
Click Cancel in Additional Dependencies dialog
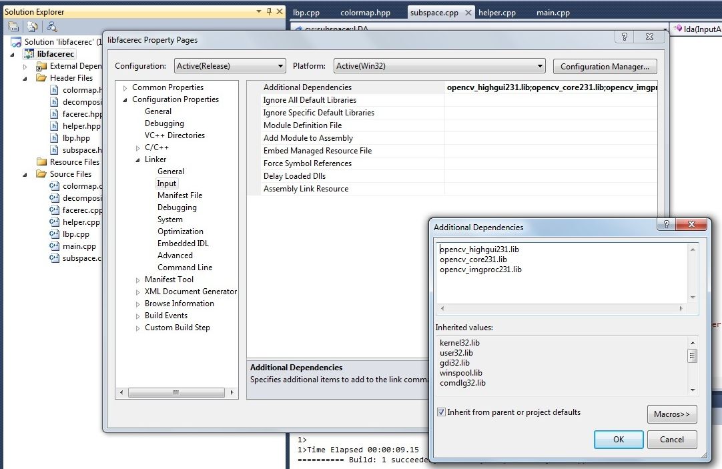point(672,439)
